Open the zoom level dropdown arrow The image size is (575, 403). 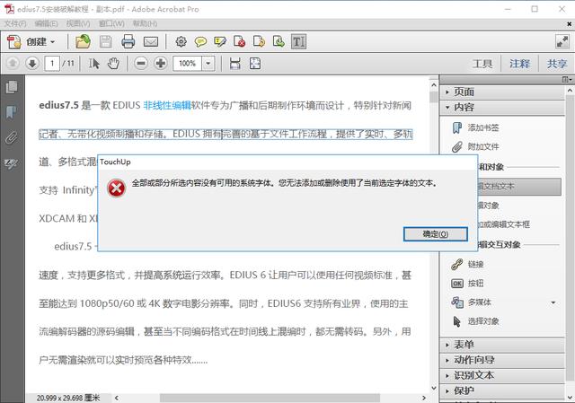coord(208,64)
